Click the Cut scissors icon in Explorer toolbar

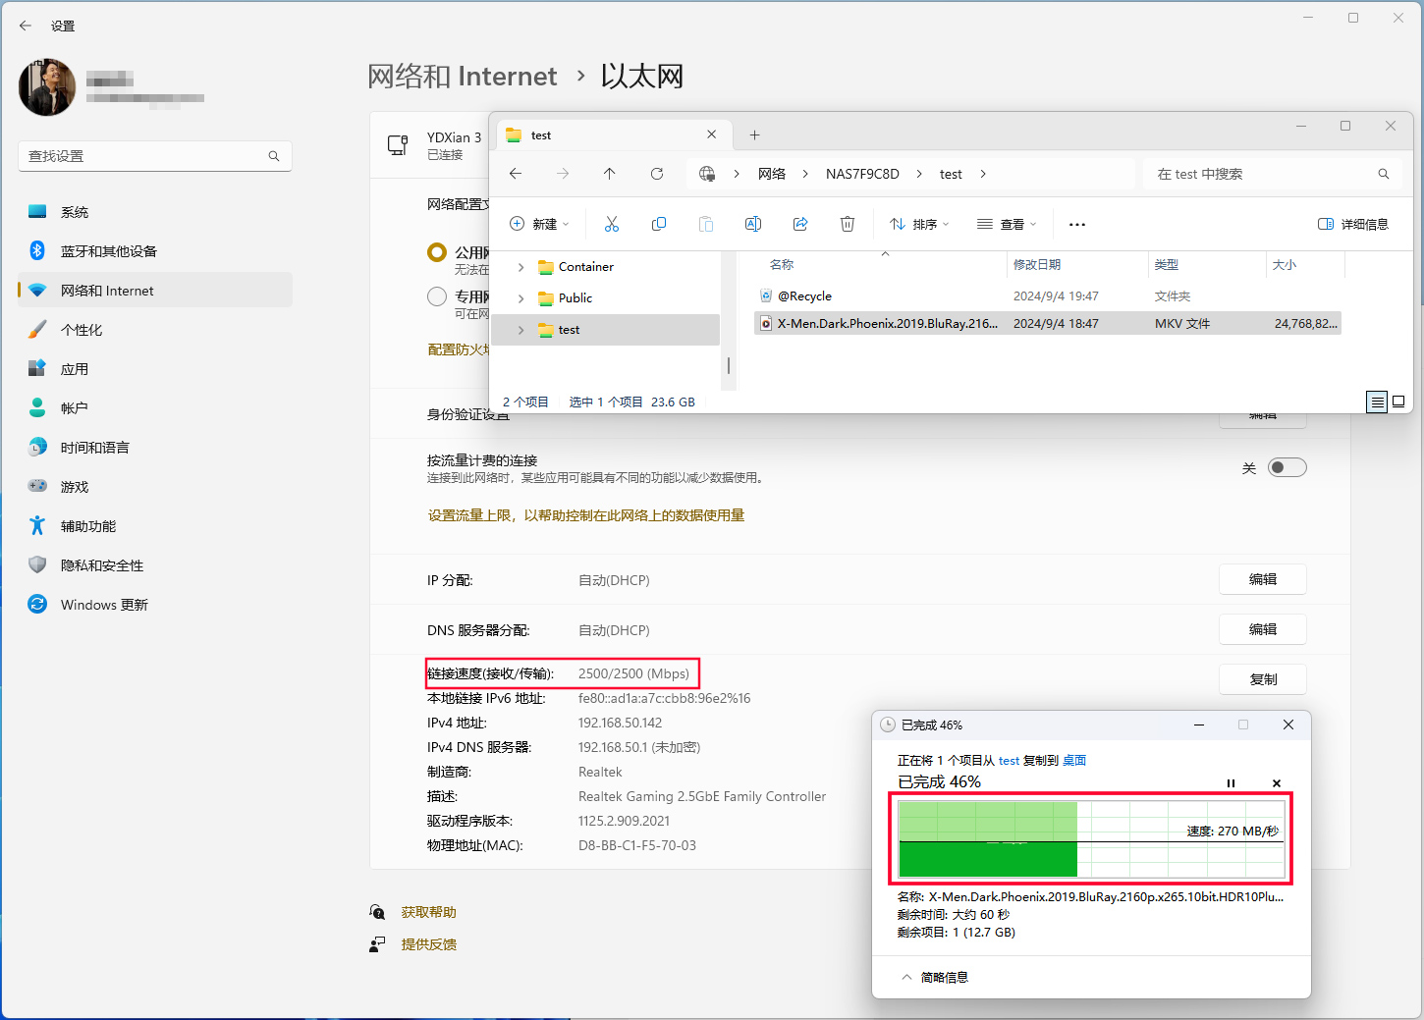click(x=612, y=225)
